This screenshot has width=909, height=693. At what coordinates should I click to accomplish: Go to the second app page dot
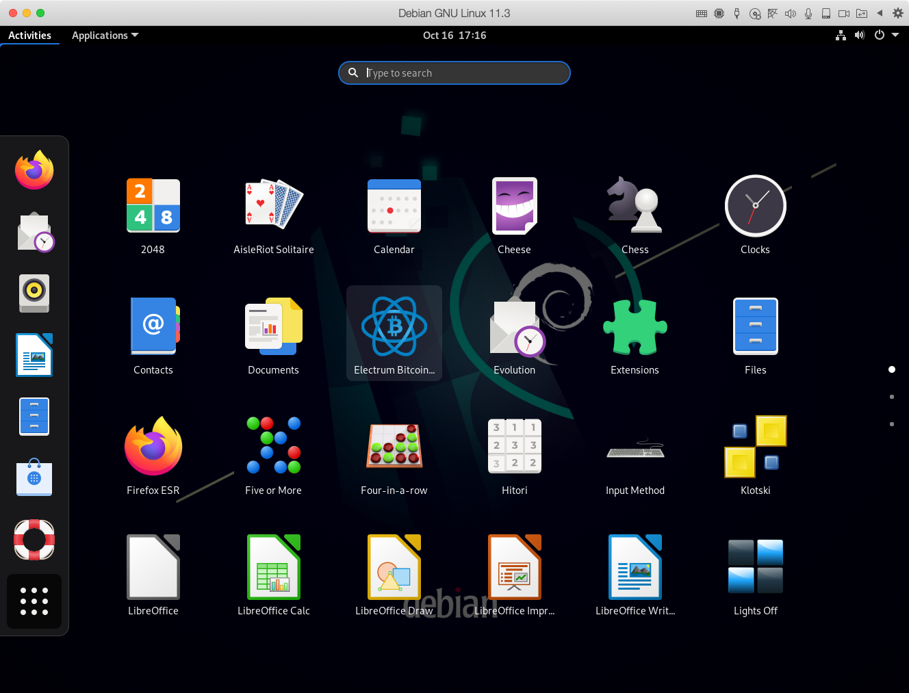(x=891, y=397)
